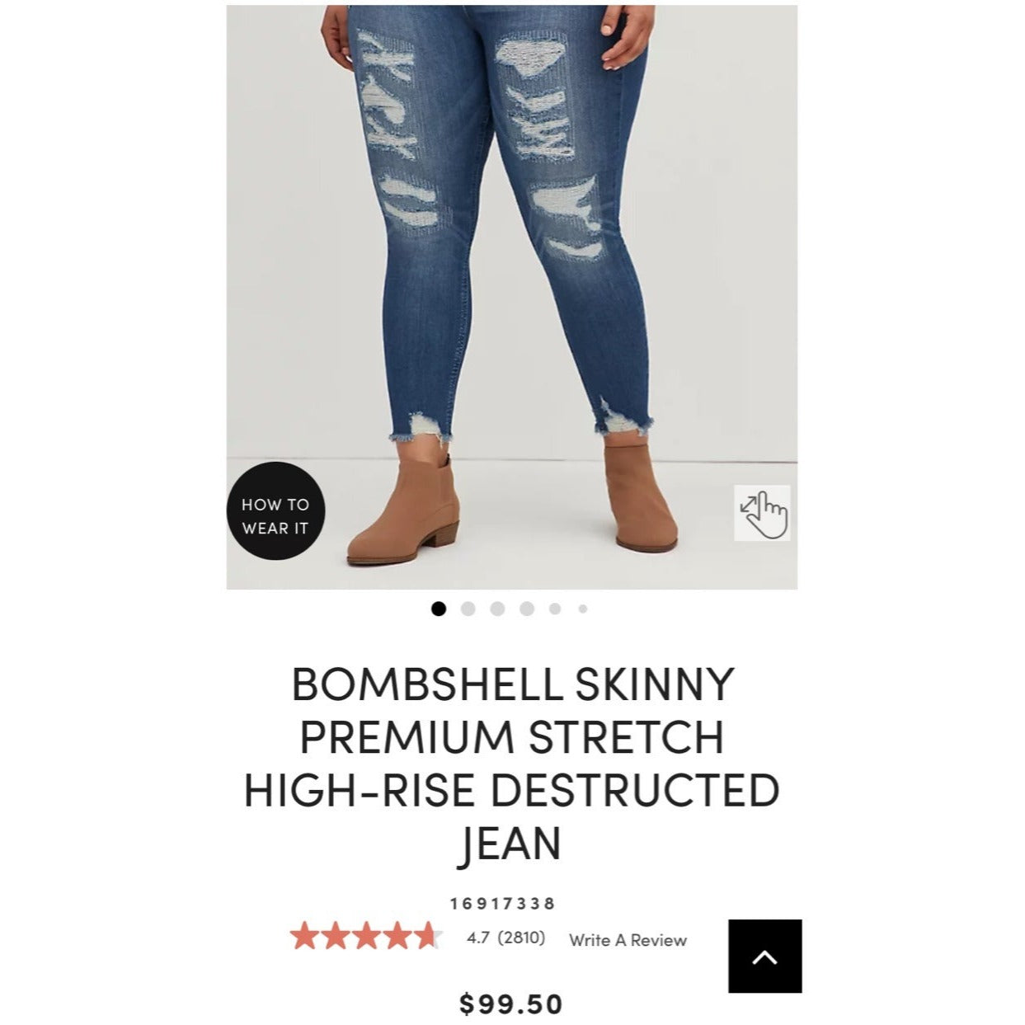Go to the second carousel image dot

coord(468,609)
